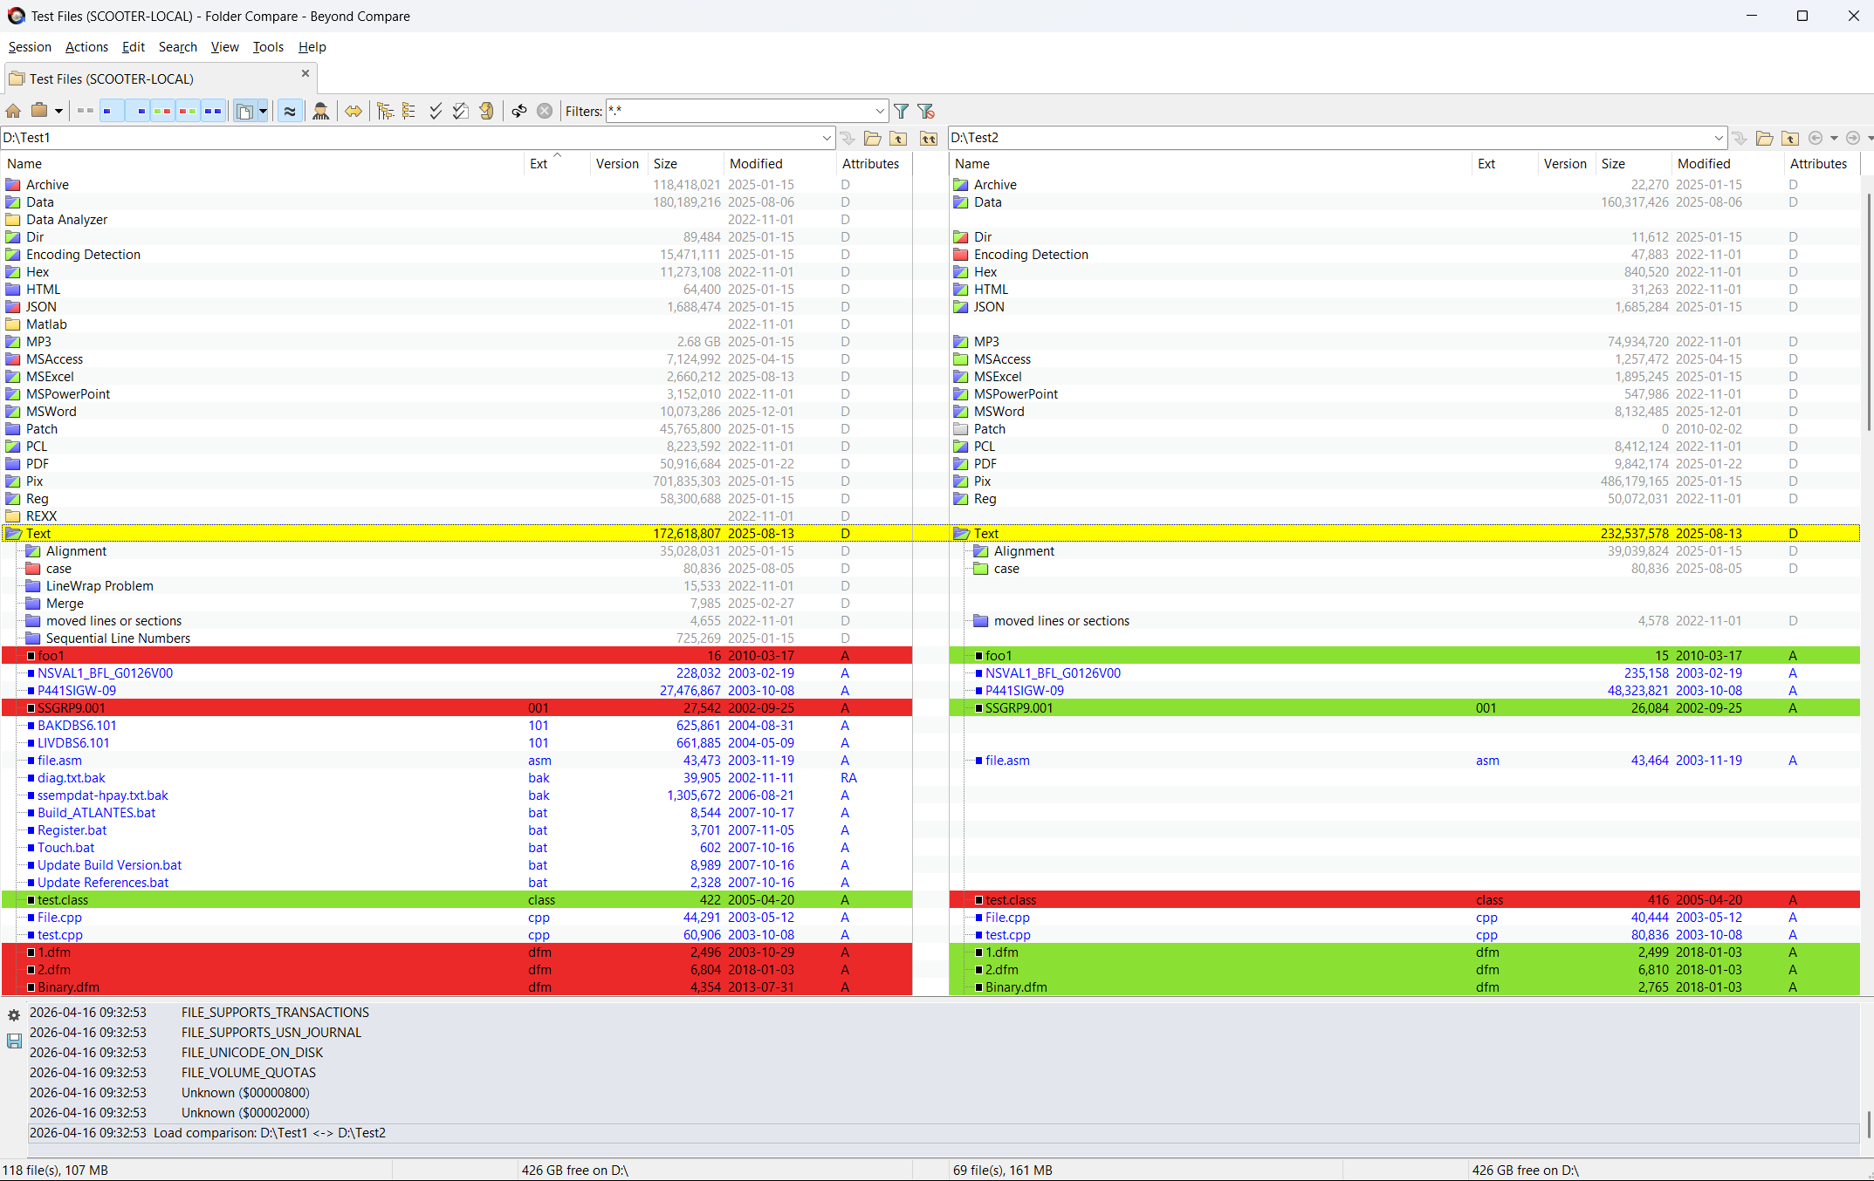The image size is (1874, 1181).
Task: Click the suppress filters funnel icon
Action: point(926,111)
